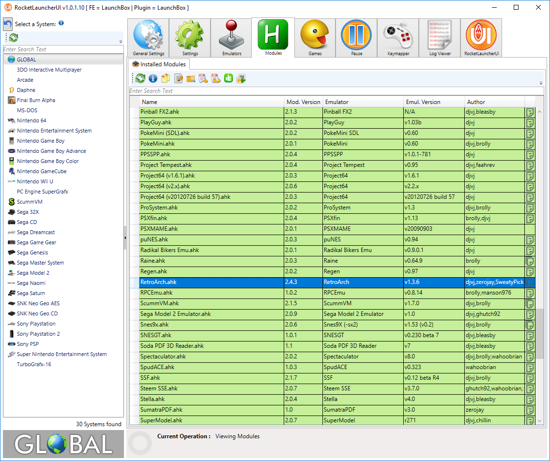Viewport: 550px width, 461px height.
Task: Click the yellow sticky notes icon
Action: (166, 78)
